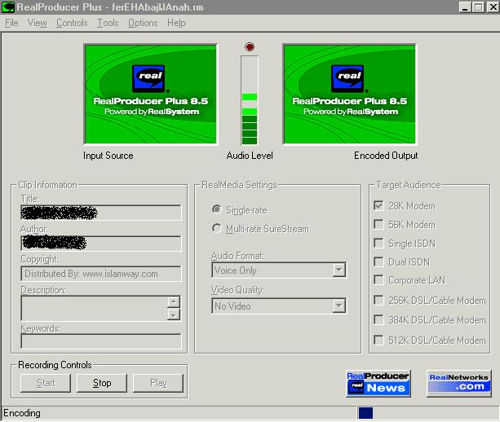
Task: Enable the Dual ISDN checkbox
Action: [378, 262]
